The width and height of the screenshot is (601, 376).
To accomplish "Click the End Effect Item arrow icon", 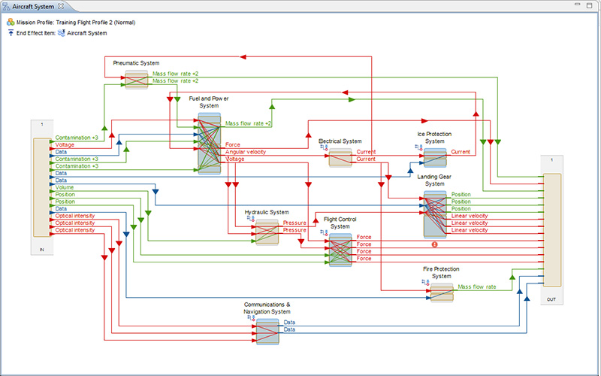I will [11, 32].
